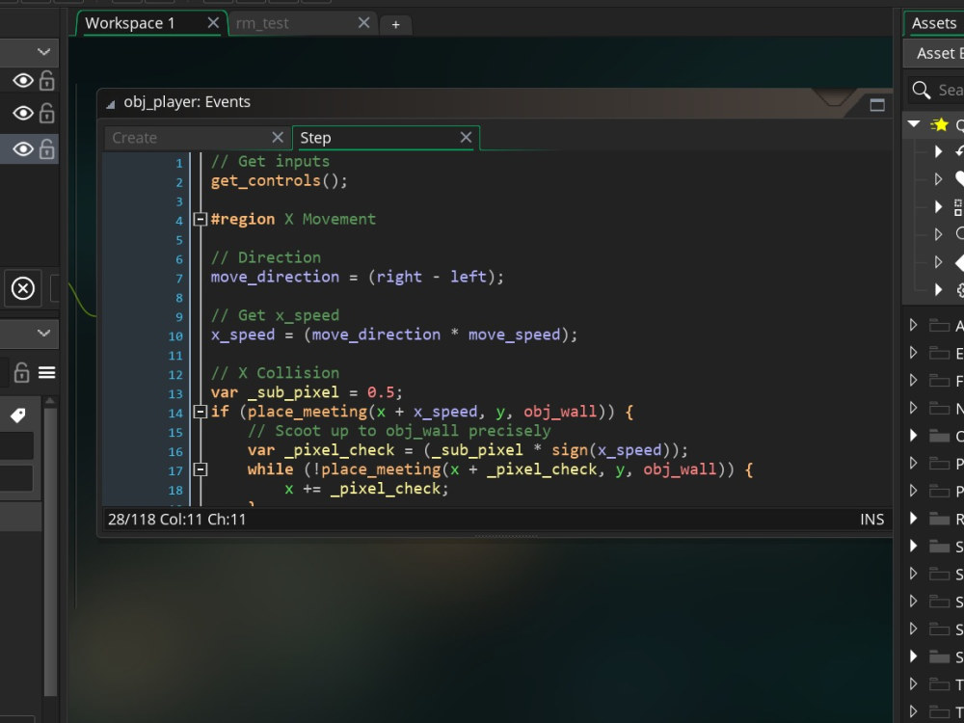Screen dimensions: 964x723
Task: Switch to the rm_test tab
Action: point(262,23)
